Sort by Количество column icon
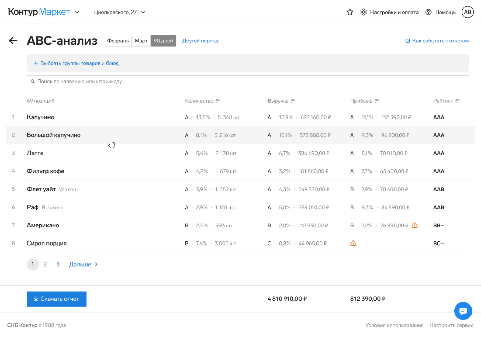This screenshot has width=481, height=338. pos(218,101)
